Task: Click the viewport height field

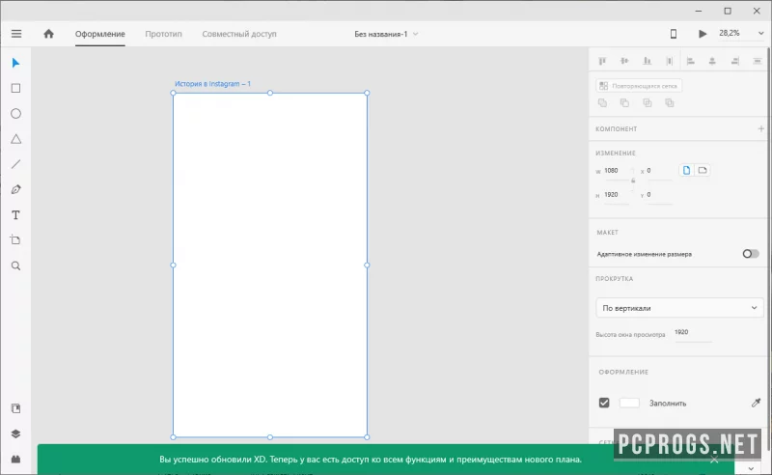Action: click(693, 333)
